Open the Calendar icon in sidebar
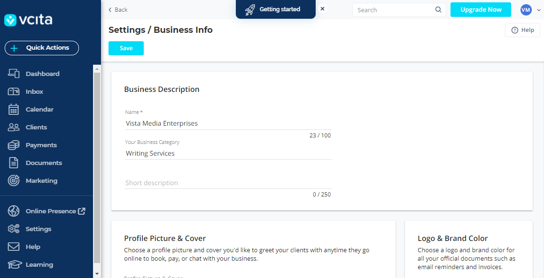This screenshot has height=278, width=544. (x=14, y=109)
